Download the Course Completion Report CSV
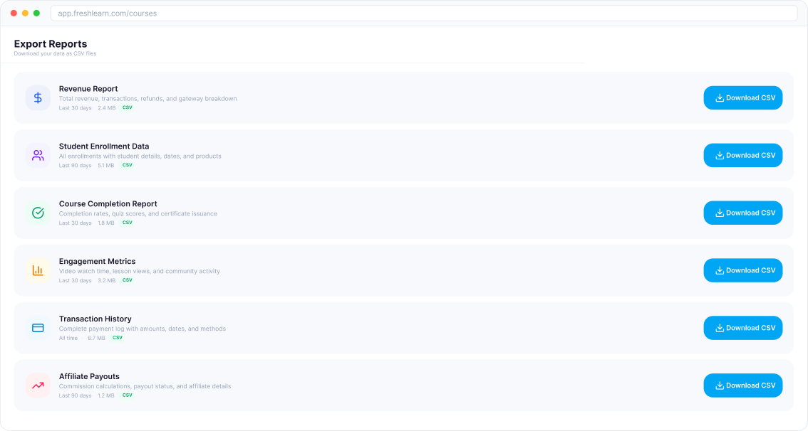Screen dimensions: 808x431 click(x=743, y=213)
